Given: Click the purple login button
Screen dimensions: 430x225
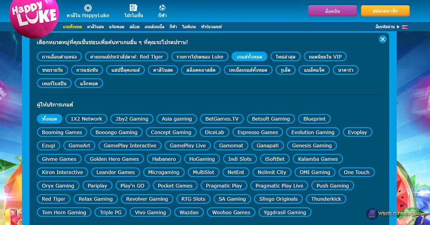Looking at the screenshot, I should (x=332, y=11).
